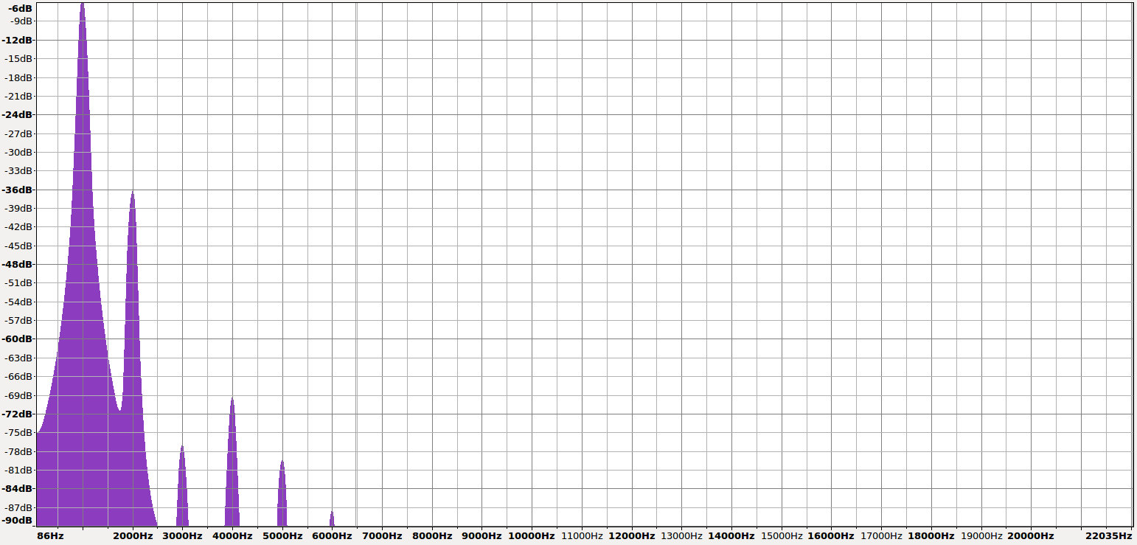Click the -78dB axis label
The width and height of the screenshot is (1137, 545).
click(18, 451)
